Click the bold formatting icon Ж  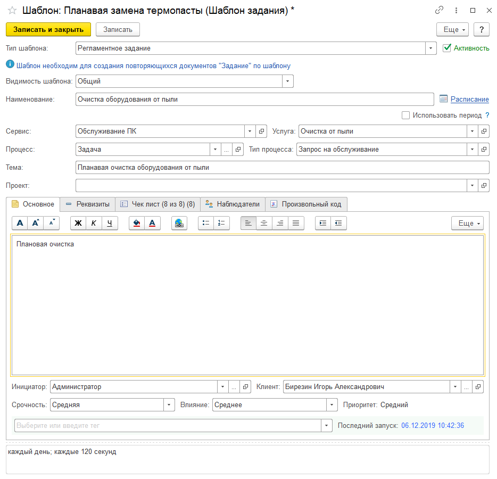pyautogui.click(x=78, y=224)
